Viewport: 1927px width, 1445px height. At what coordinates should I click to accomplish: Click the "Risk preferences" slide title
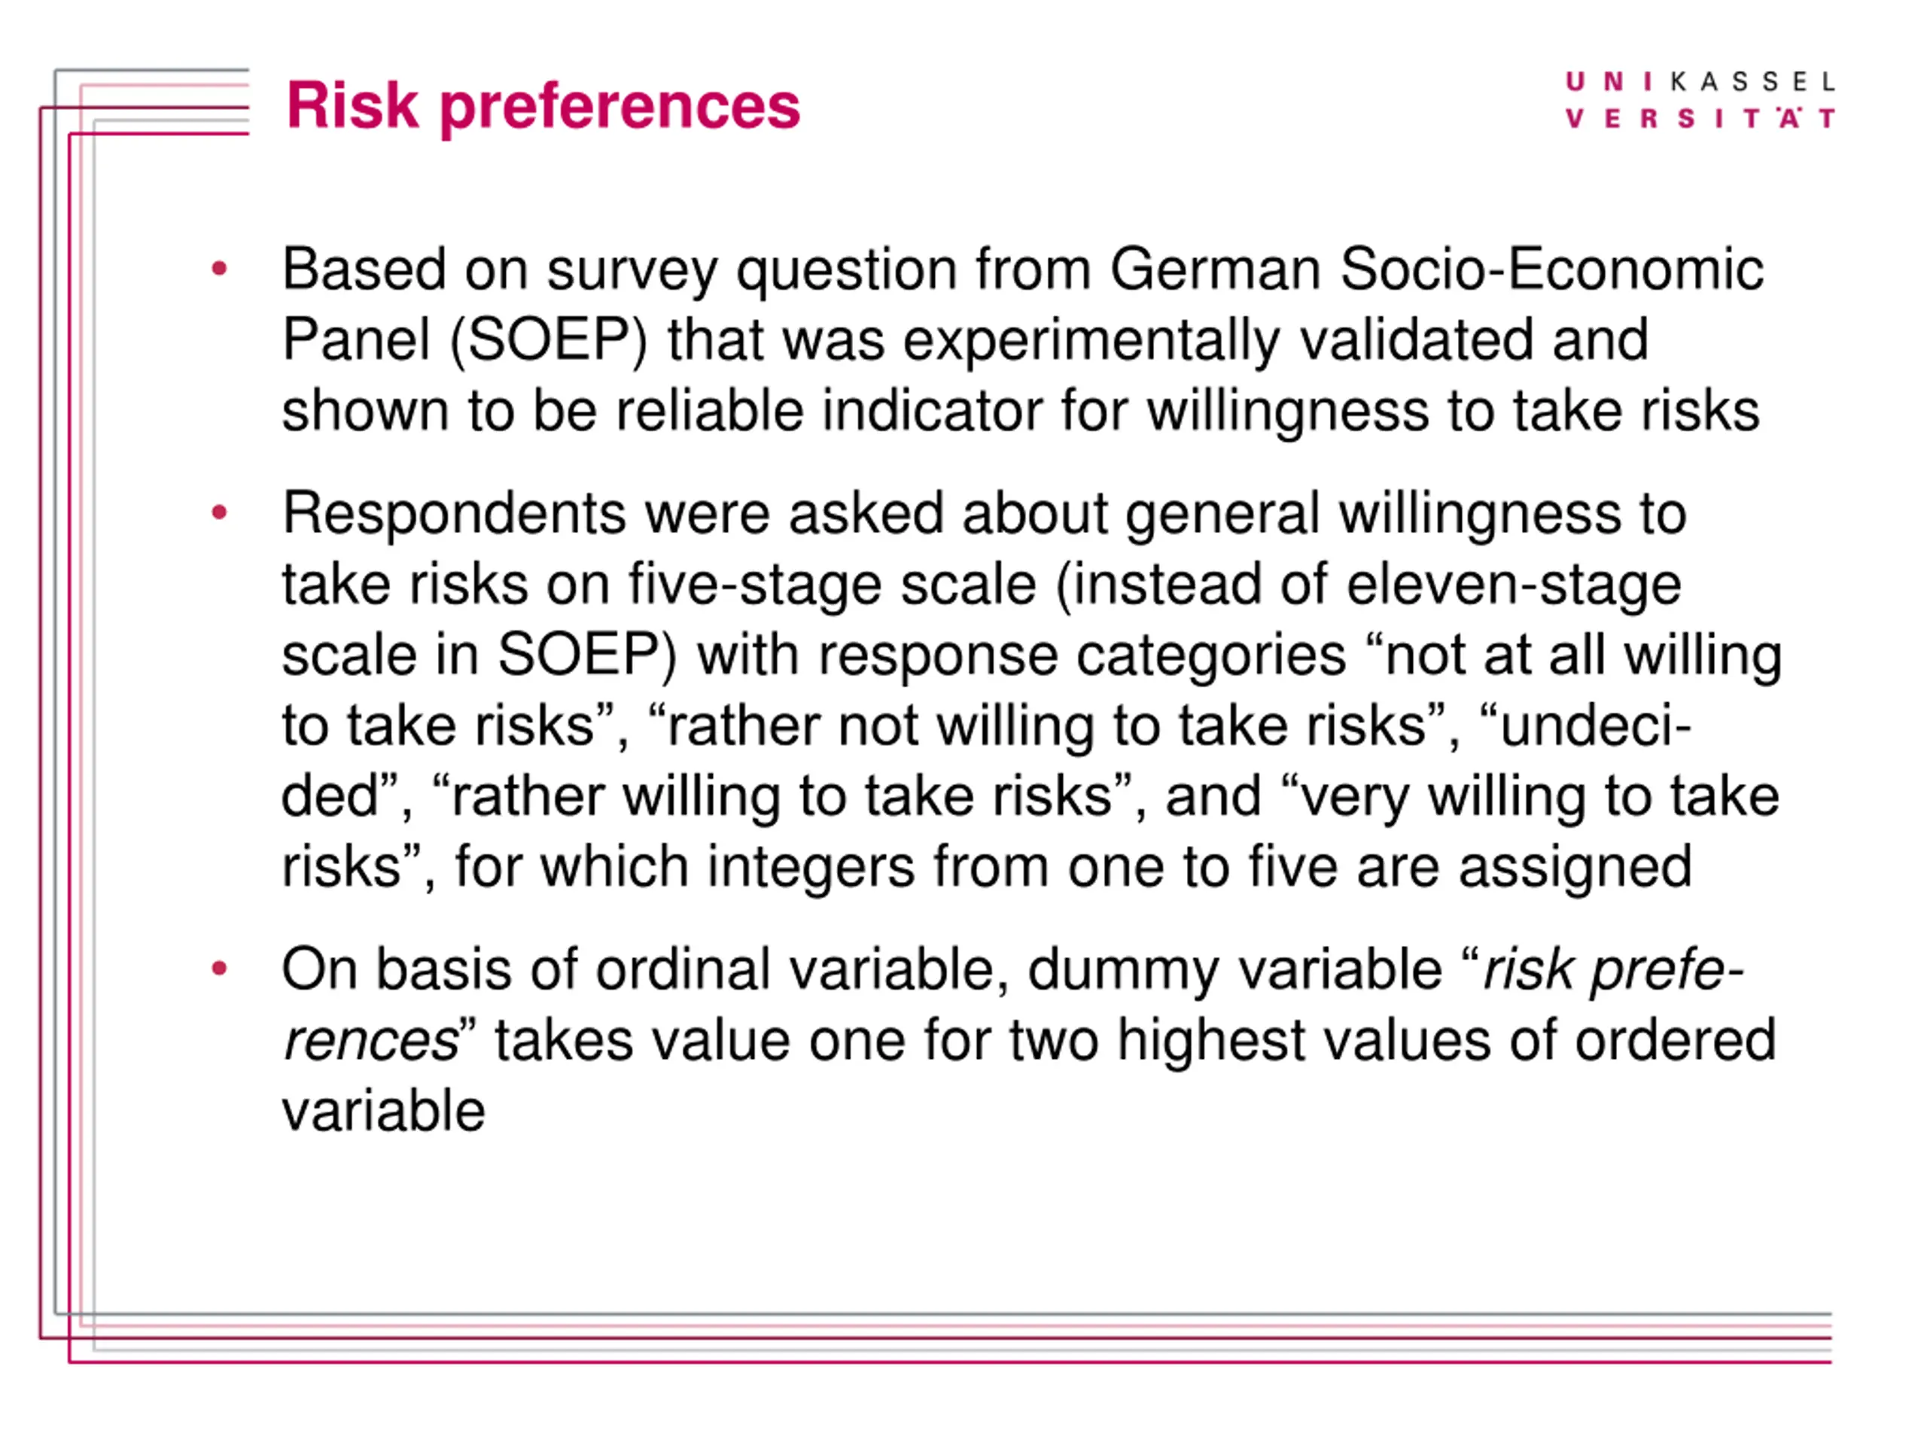click(x=543, y=106)
